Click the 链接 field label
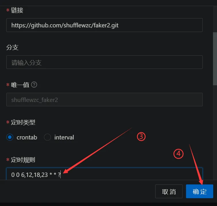The height and width of the screenshot is (206, 217). (x=17, y=10)
